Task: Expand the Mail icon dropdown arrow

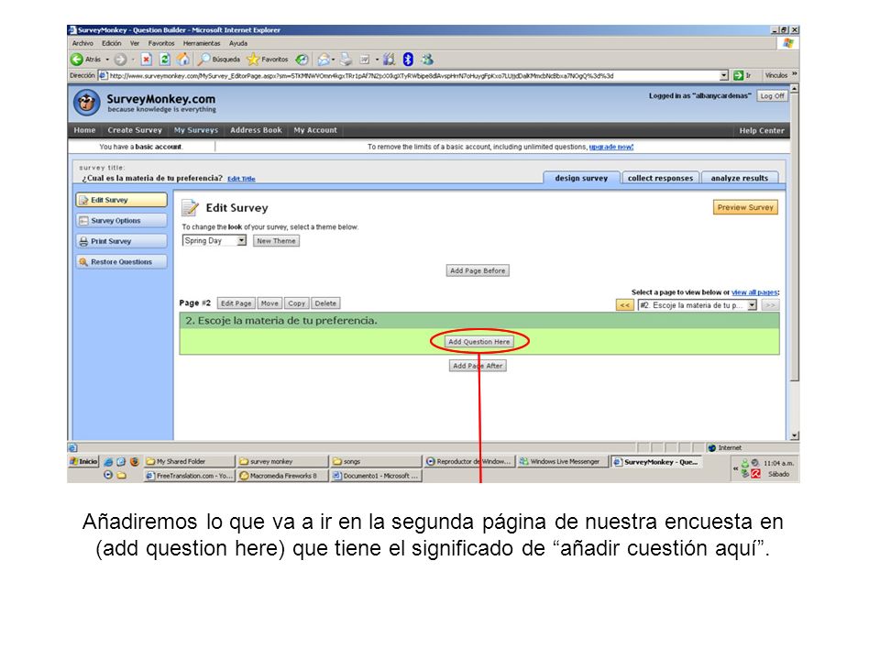Action: pos(334,60)
